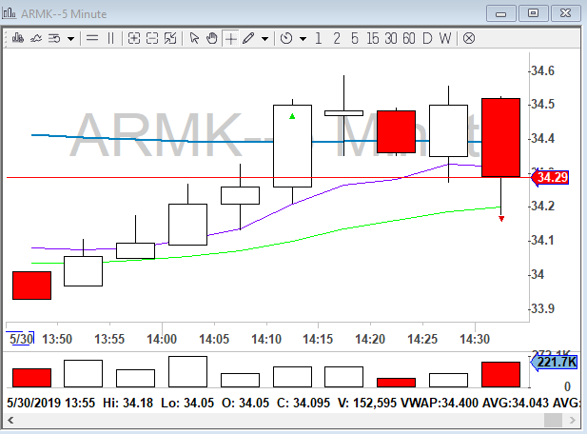
Task: Click the fit-to-window zoom icon
Action: [170, 38]
